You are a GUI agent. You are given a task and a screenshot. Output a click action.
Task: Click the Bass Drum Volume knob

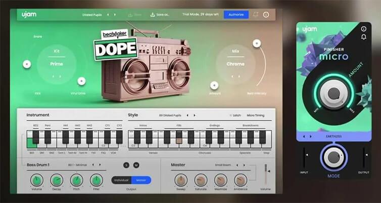(36, 180)
